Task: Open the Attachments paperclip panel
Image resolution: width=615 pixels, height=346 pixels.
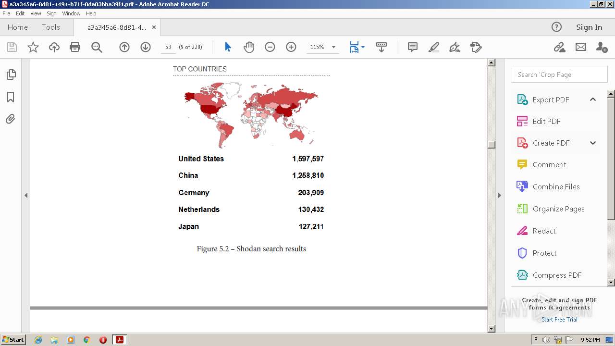Action: pos(11,119)
